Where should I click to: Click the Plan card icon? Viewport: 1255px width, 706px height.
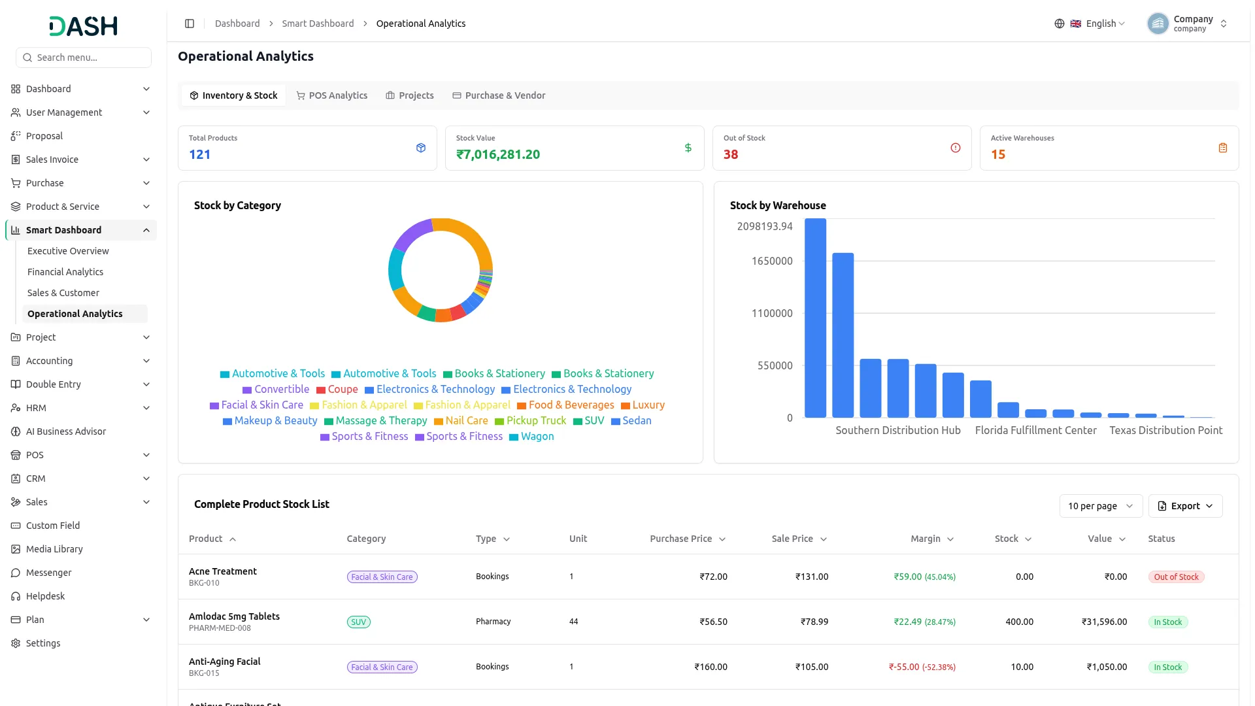(16, 620)
